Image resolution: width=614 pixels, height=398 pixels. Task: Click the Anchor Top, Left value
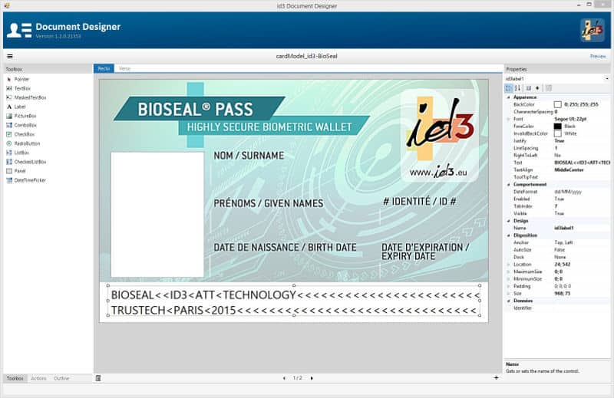pyautogui.click(x=564, y=242)
